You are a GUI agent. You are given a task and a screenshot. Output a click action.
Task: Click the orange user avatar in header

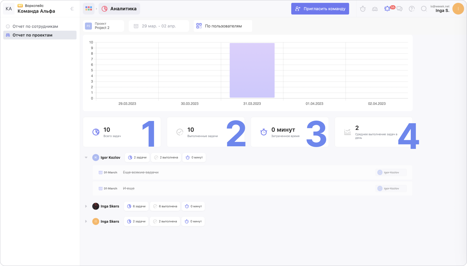coord(458,9)
